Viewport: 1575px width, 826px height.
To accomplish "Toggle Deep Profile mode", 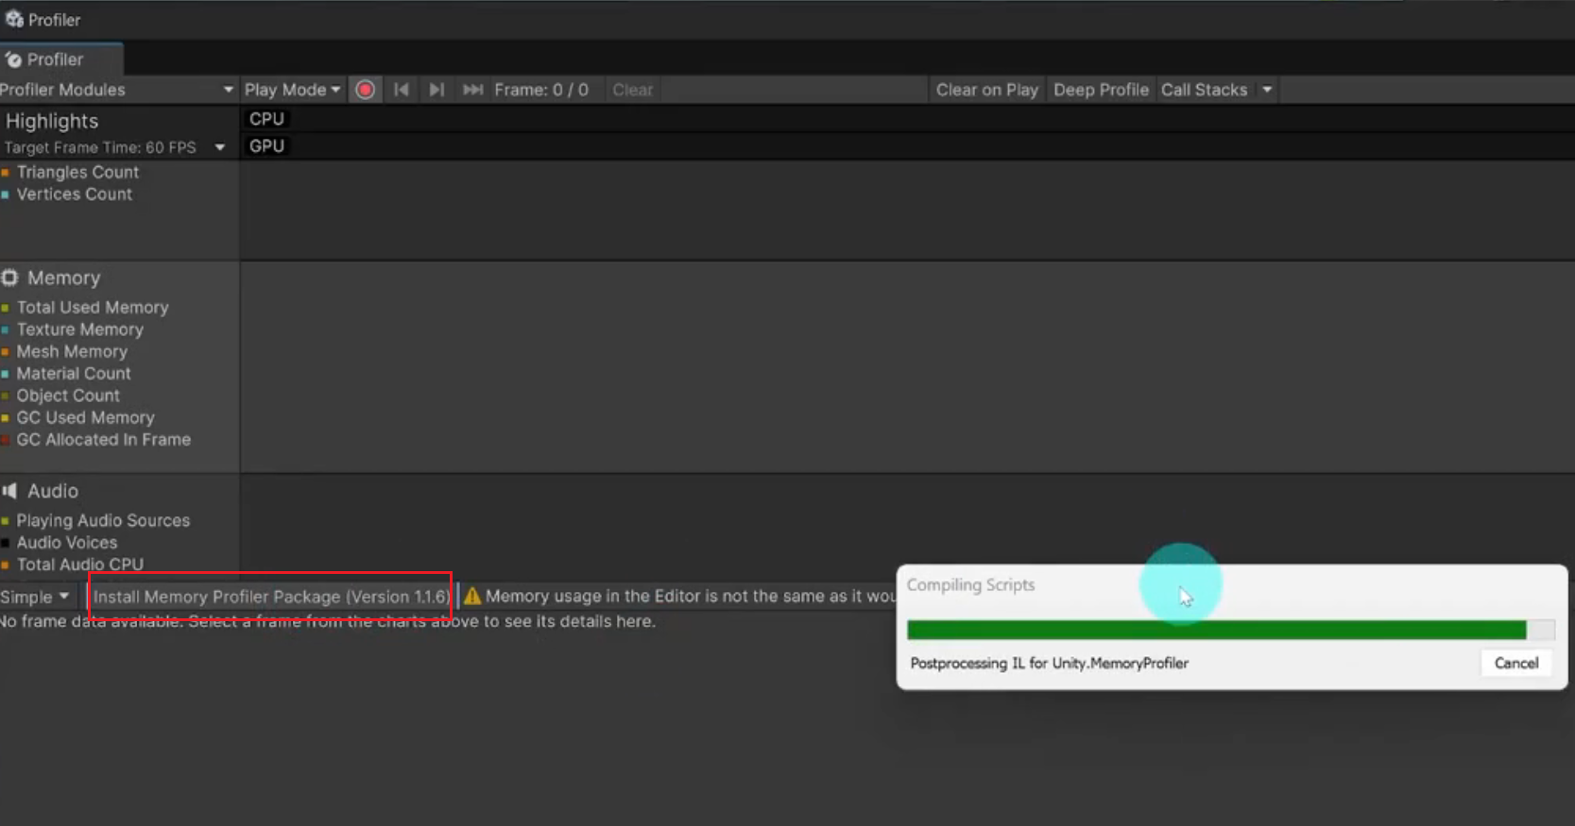I will point(1101,90).
